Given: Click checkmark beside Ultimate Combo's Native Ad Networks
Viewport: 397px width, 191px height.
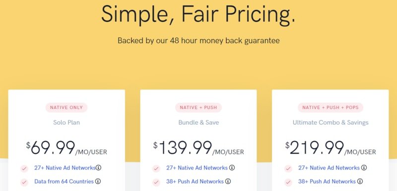Looking at the screenshot, I should [x=288, y=169].
